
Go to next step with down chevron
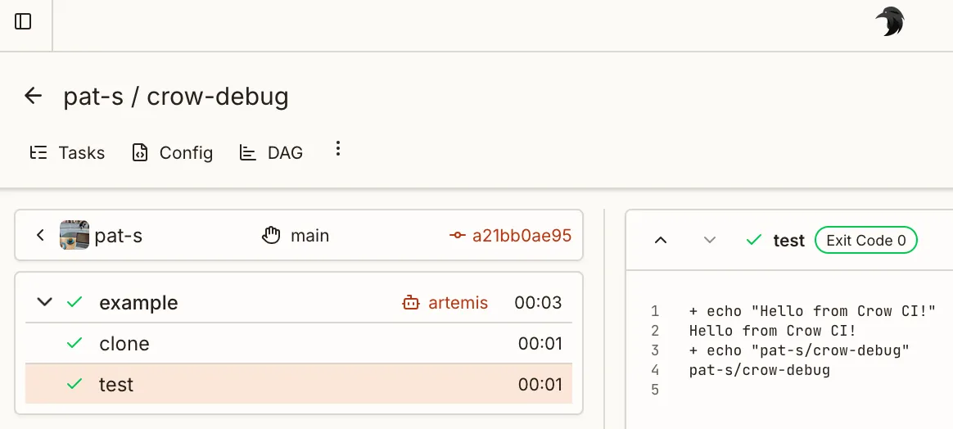pos(710,240)
